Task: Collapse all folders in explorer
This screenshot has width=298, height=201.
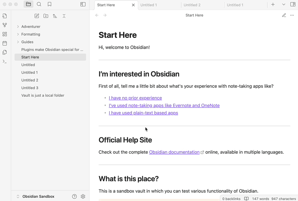Action: [x=64, y=16]
